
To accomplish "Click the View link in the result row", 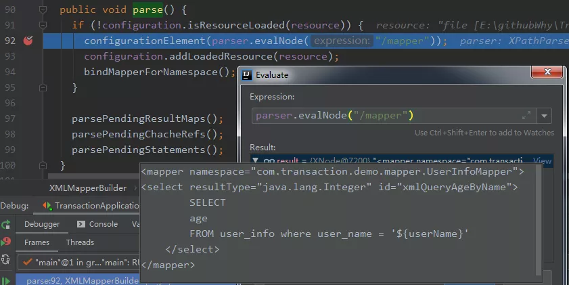I will point(542,160).
